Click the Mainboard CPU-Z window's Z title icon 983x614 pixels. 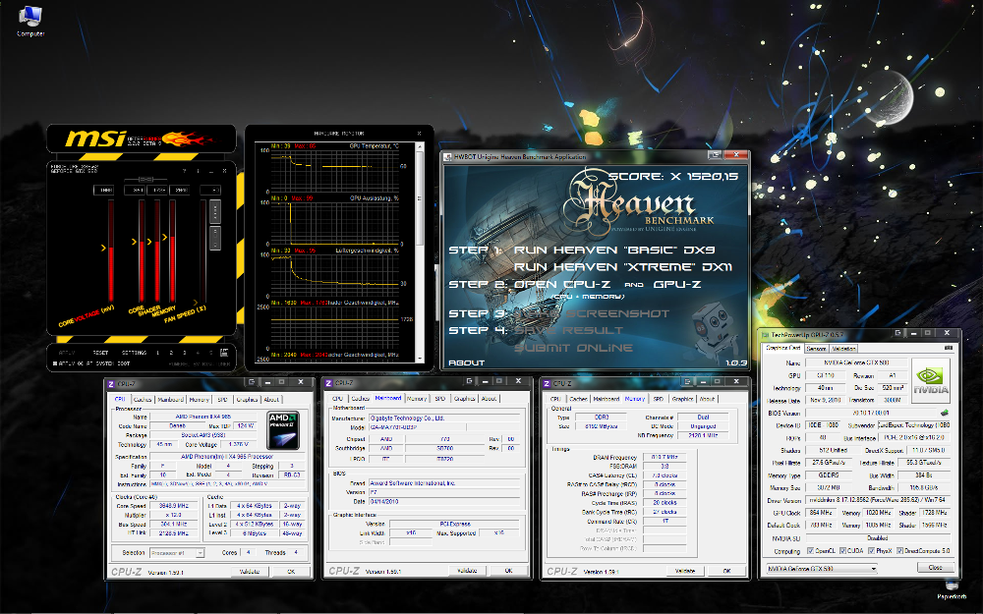(x=329, y=382)
